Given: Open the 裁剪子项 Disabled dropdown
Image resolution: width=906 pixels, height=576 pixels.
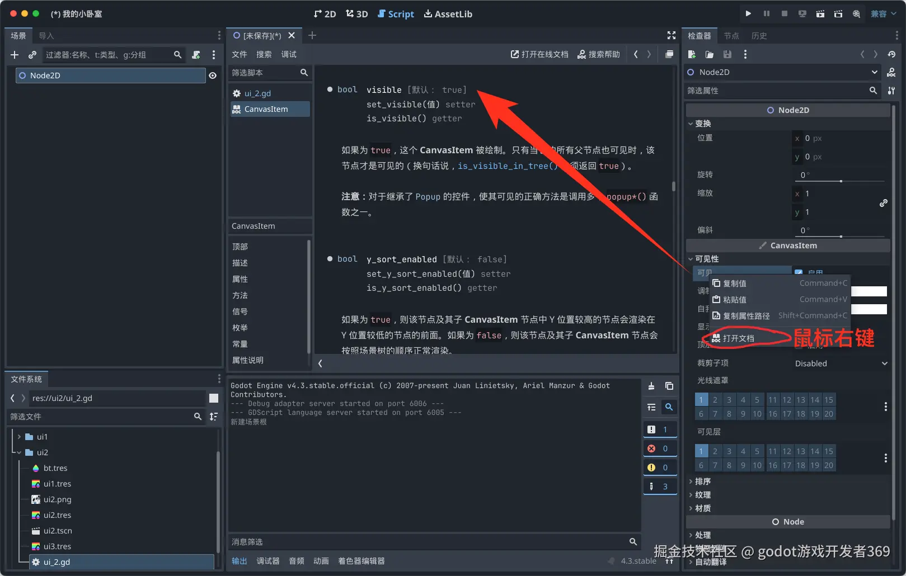Looking at the screenshot, I should 841,363.
